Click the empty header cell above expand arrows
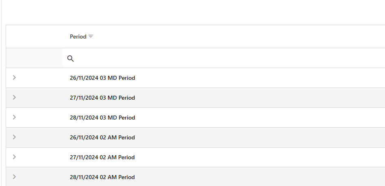 coord(35,36)
